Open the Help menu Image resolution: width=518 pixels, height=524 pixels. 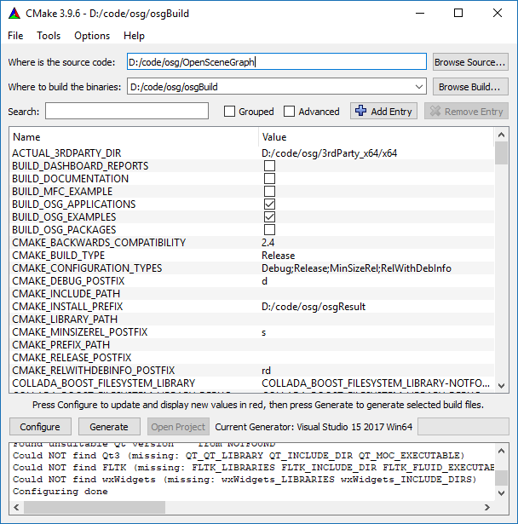[x=134, y=36]
